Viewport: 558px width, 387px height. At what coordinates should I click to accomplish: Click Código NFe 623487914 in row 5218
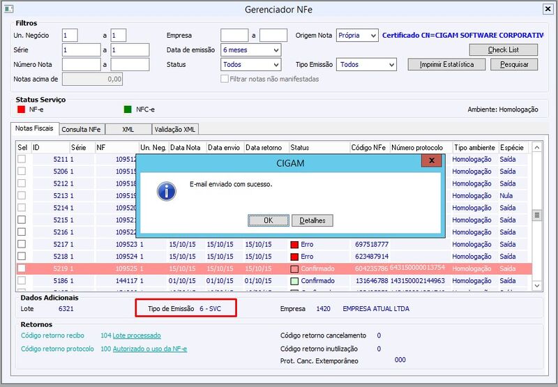pyautogui.click(x=372, y=257)
